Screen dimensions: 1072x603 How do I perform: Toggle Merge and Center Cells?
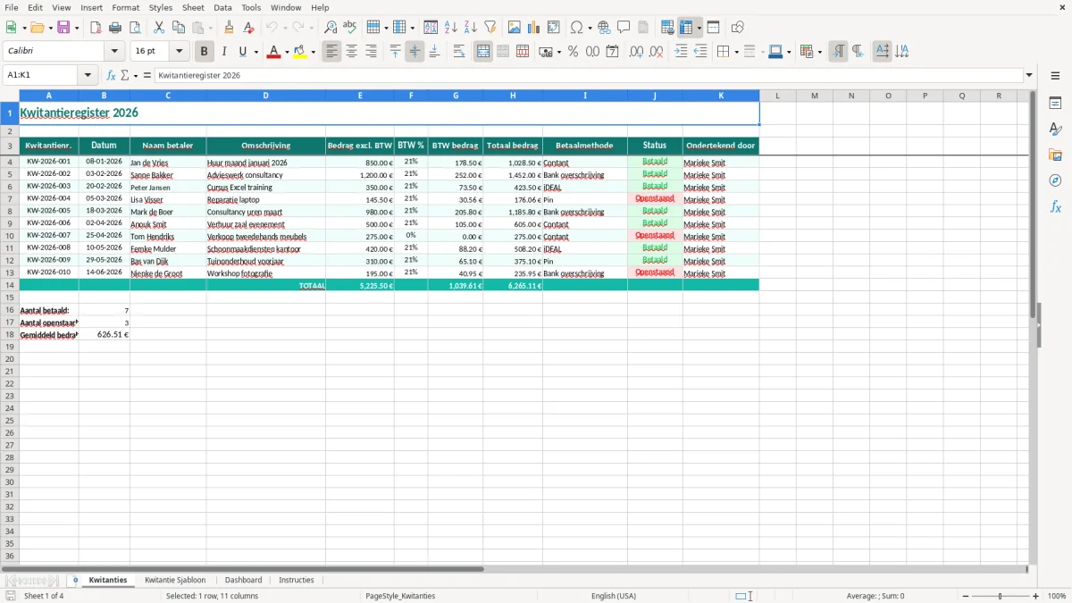(483, 52)
